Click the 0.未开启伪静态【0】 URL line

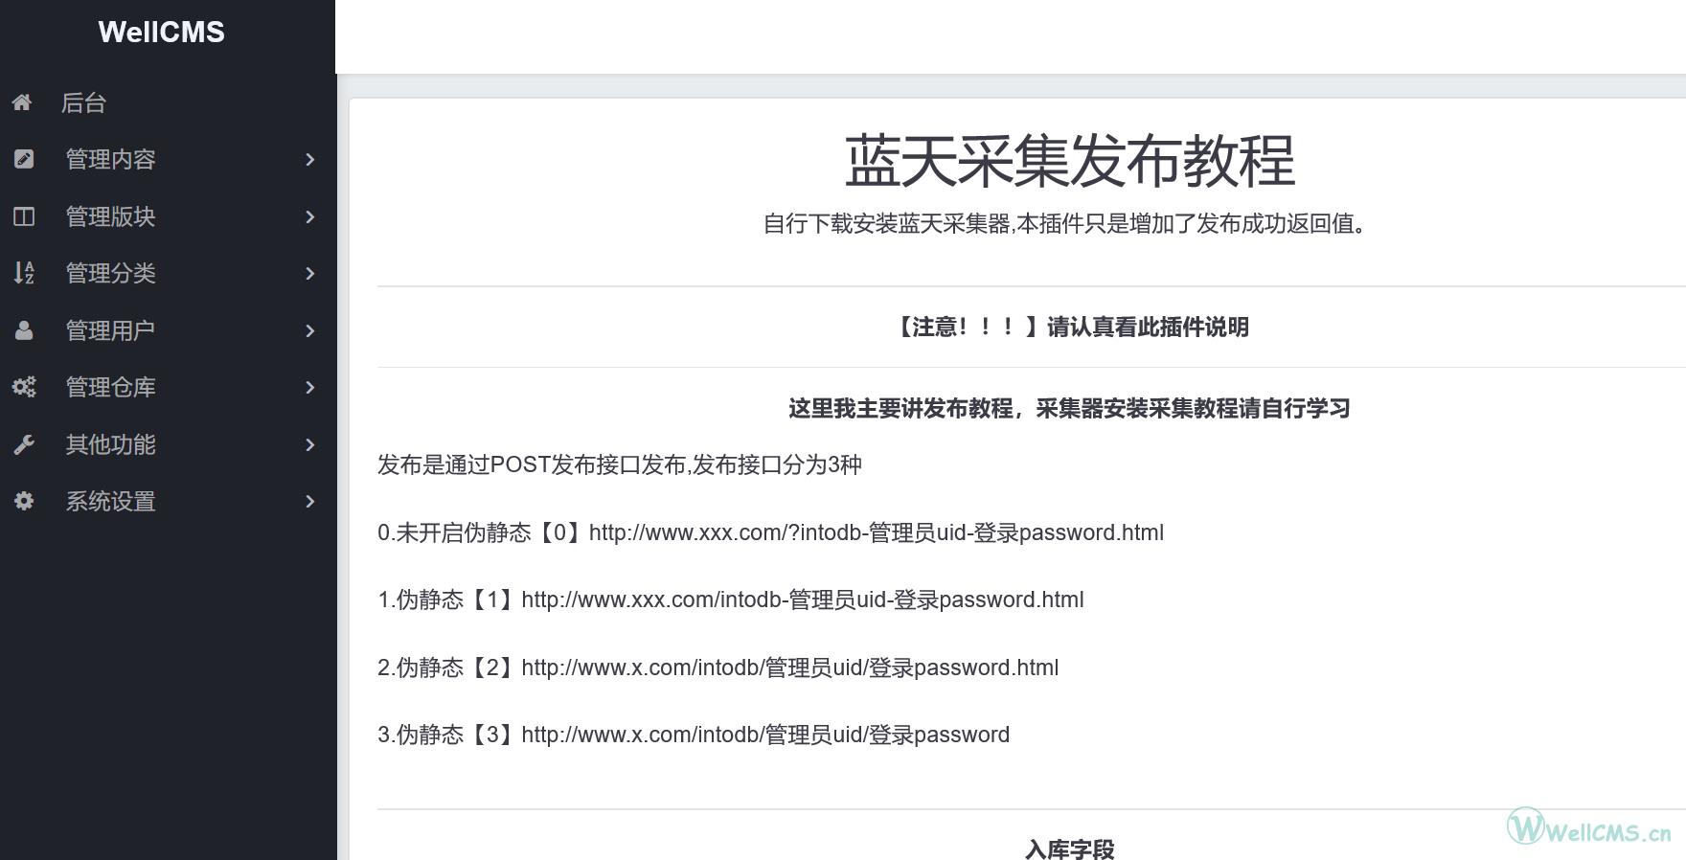click(x=770, y=532)
